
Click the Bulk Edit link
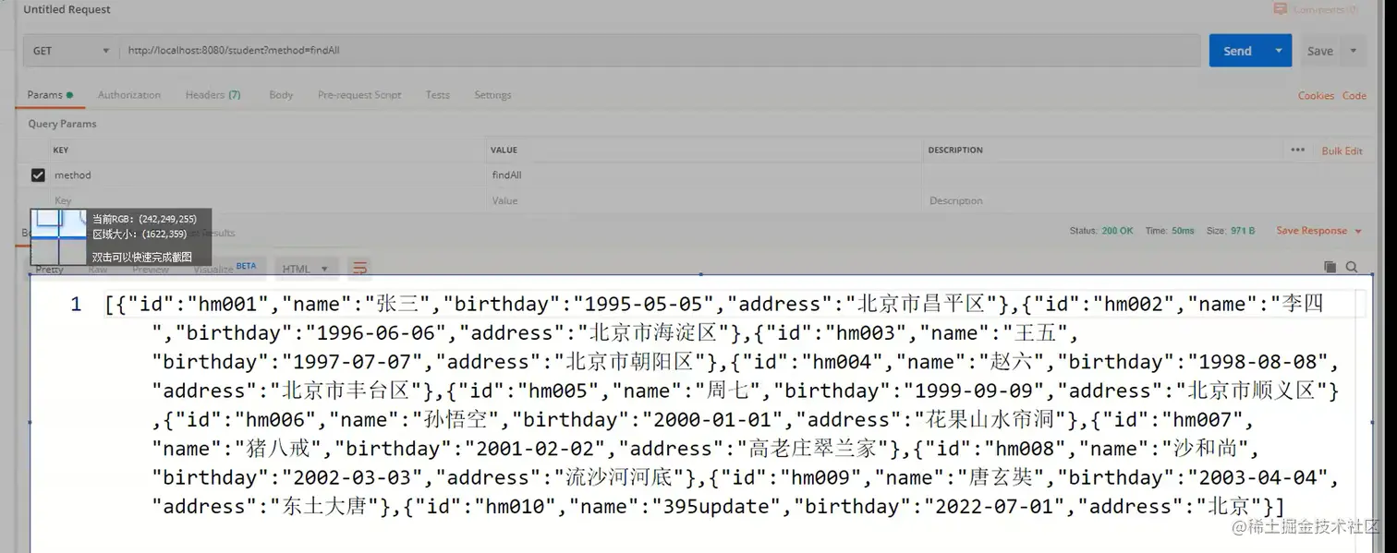(x=1342, y=150)
